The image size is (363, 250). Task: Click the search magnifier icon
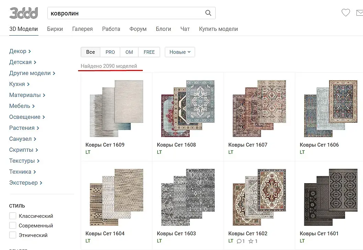(x=208, y=13)
